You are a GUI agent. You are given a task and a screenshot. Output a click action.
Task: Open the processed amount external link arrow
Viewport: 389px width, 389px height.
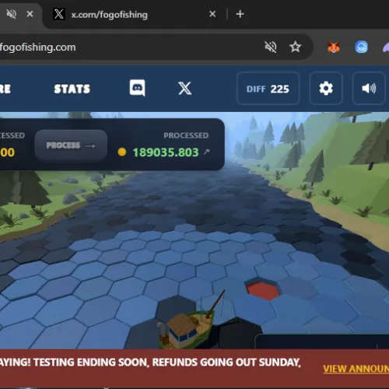(206, 152)
